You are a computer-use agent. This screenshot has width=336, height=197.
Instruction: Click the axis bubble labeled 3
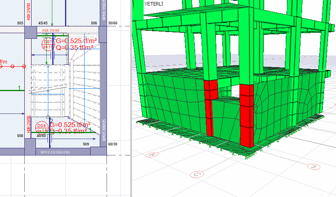tap(314, 166)
